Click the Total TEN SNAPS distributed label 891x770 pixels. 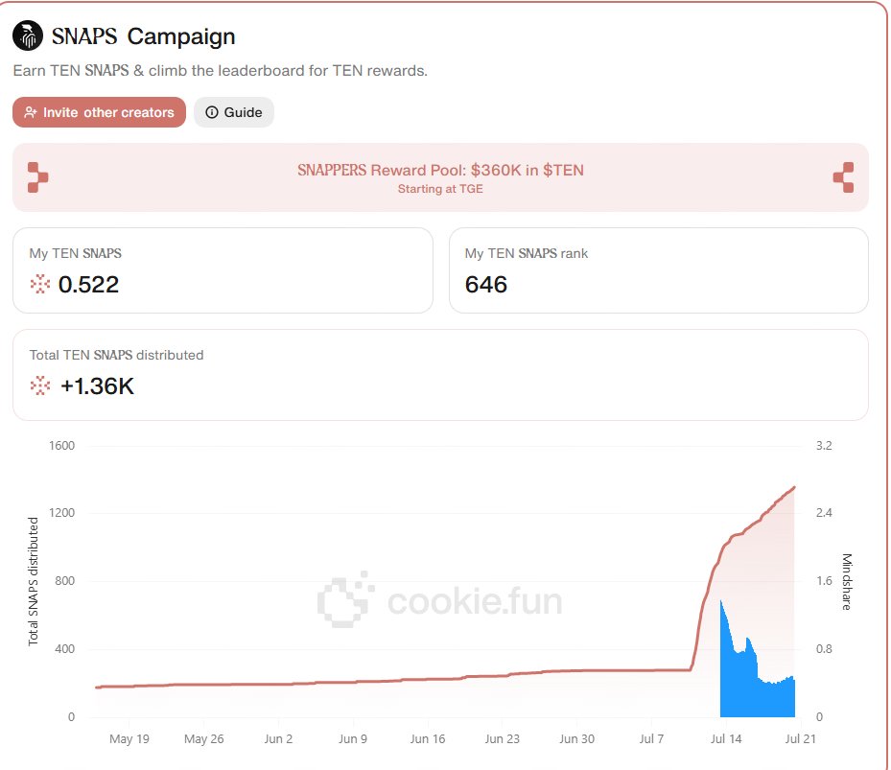[116, 355]
